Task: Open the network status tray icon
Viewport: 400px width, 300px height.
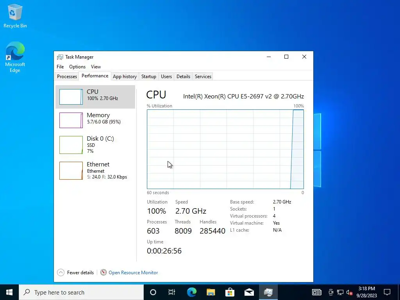Action: (x=340, y=292)
